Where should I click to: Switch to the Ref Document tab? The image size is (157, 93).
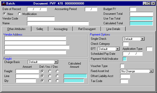pos(87,29)
